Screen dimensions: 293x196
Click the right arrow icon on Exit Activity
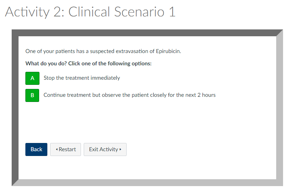point(120,149)
